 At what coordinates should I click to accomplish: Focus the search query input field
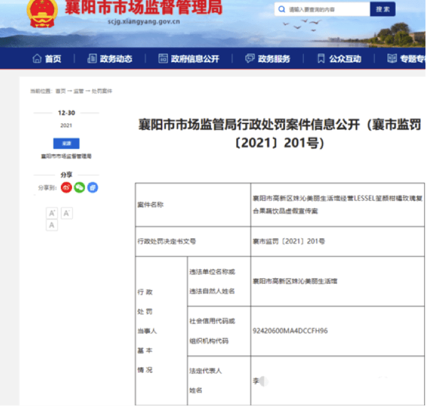pyautogui.click(x=326, y=9)
